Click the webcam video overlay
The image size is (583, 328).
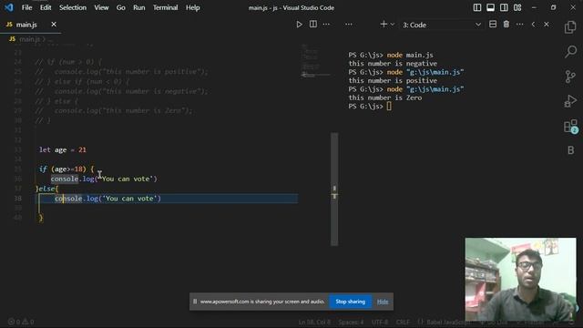[x=520, y=280]
